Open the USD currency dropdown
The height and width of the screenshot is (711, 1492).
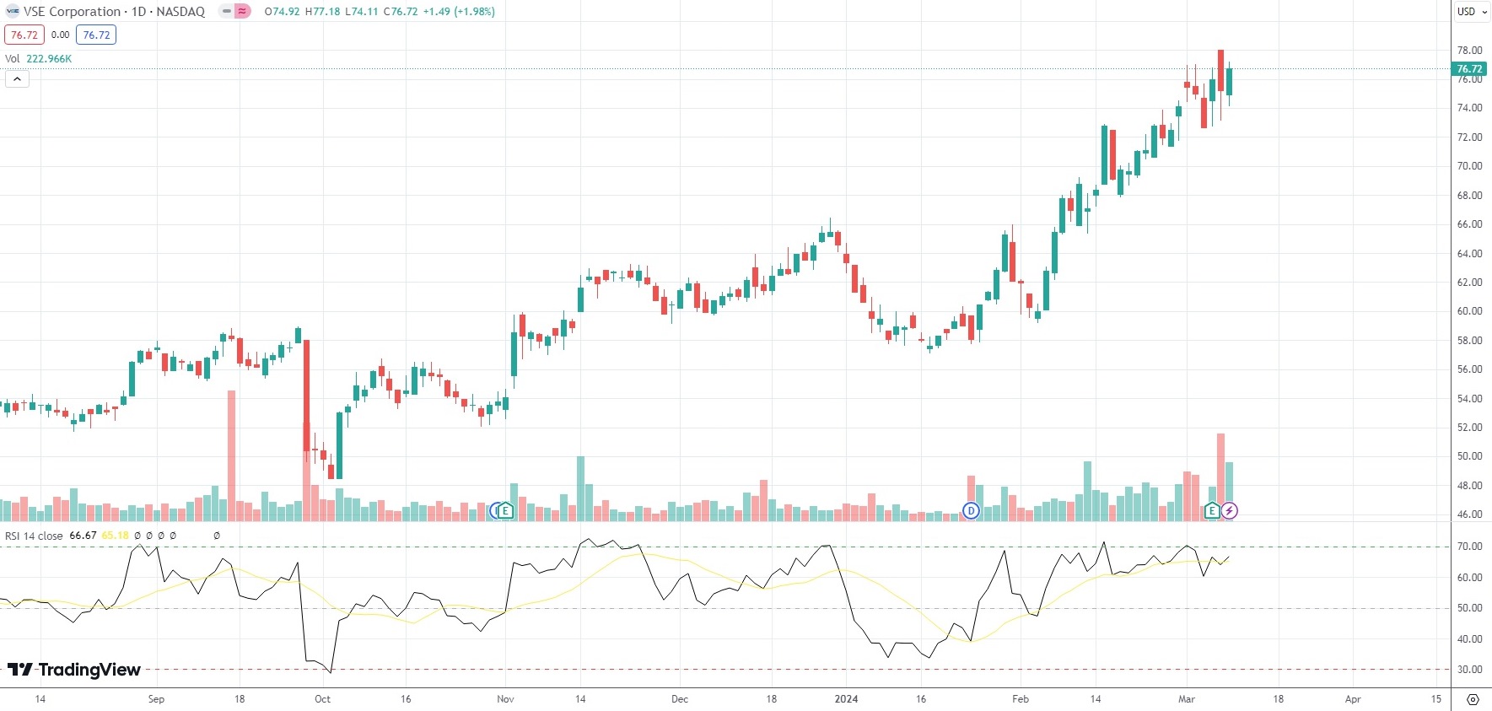point(1471,12)
